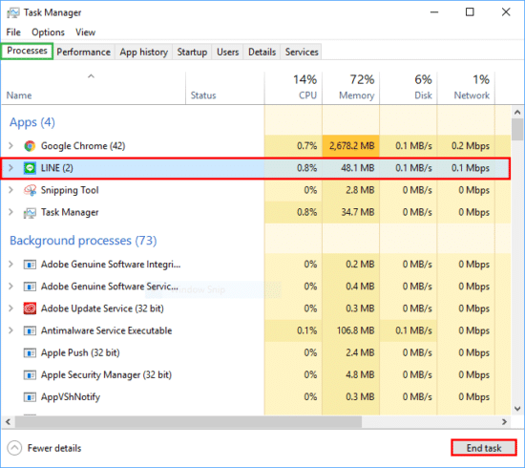The image size is (525, 468).
Task: Click the Apple Security Manager icon
Action: click(30, 374)
